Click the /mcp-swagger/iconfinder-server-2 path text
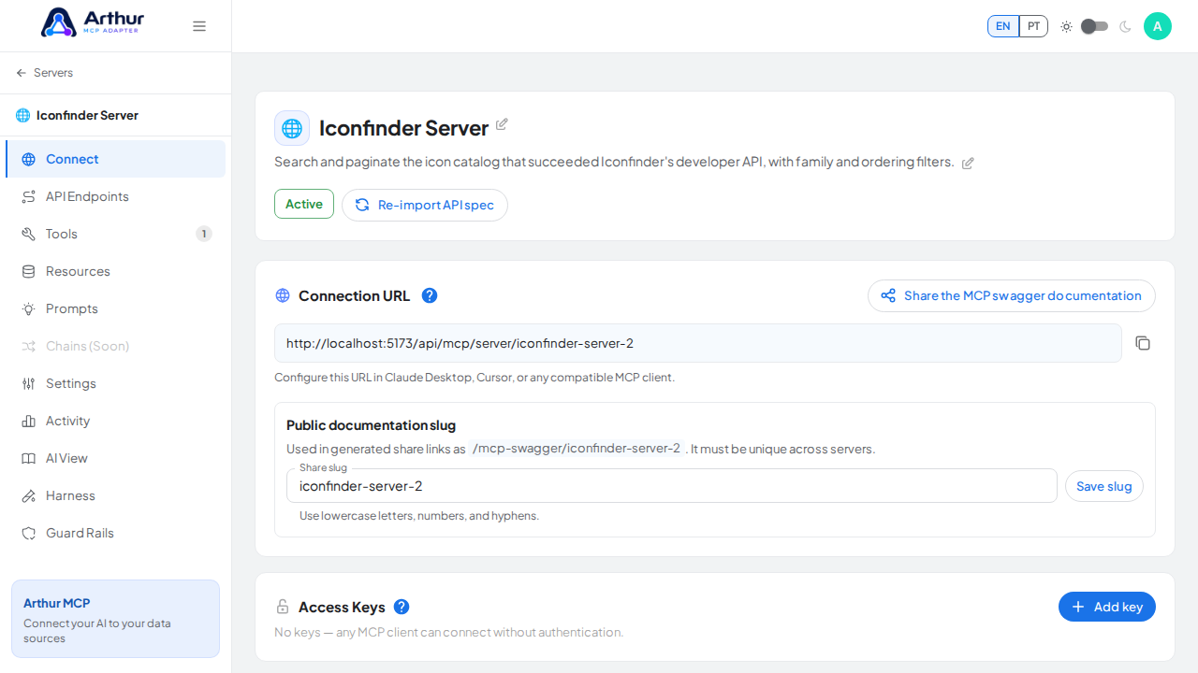 pos(577,449)
